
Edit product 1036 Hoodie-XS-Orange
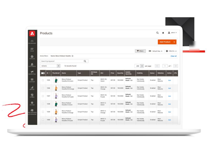click(169, 88)
